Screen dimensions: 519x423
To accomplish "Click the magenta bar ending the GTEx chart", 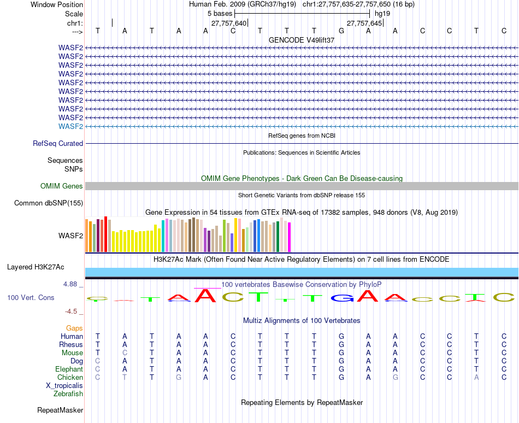I will click(290, 237).
